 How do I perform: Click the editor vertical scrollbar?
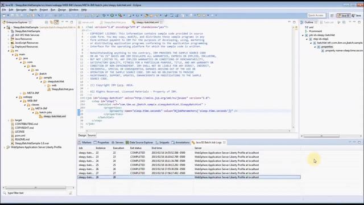click(293, 77)
